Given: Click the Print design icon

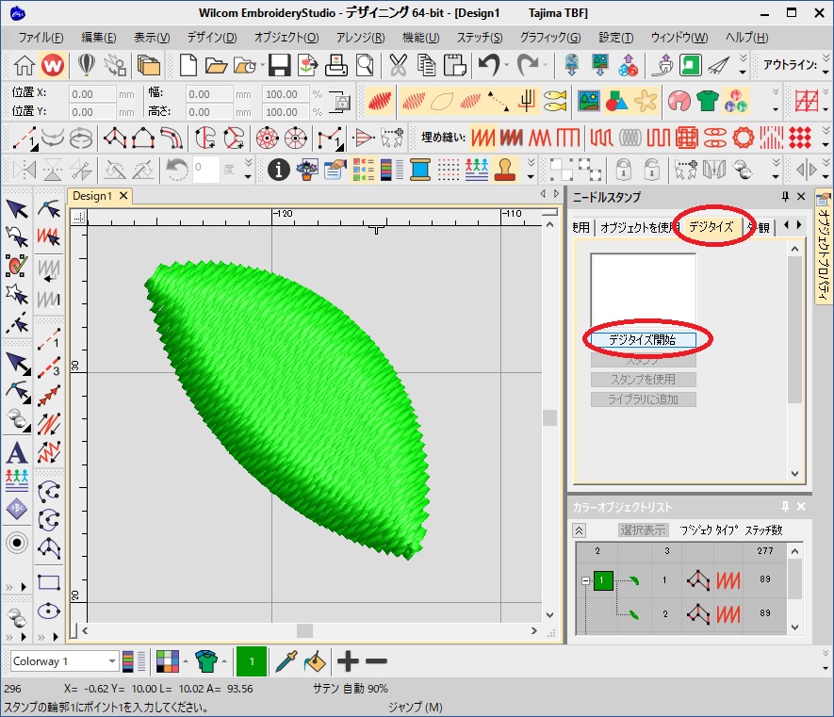Looking at the screenshot, I should tap(335, 65).
